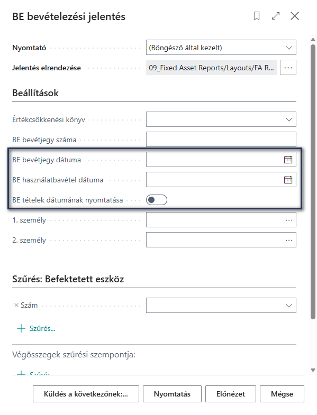Click the bookmark icon in the header
Viewport: 317px width, 415px height.
click(x=256, y=16)
